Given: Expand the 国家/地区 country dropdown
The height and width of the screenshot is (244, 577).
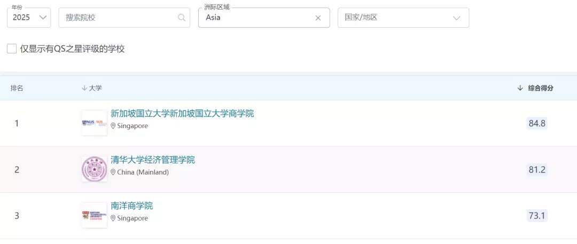Looking at the screenshot, I should [403, 18].
